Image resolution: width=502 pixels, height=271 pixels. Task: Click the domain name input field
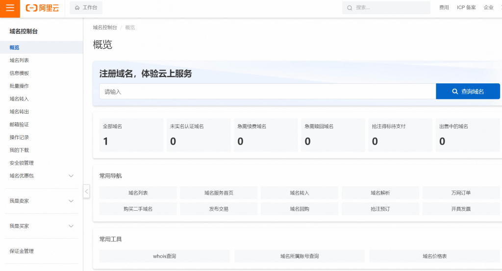coord(267,92)
